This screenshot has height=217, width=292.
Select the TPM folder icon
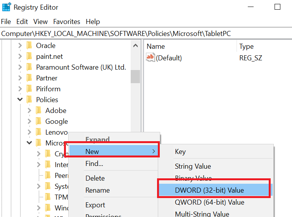pos(48,197)
